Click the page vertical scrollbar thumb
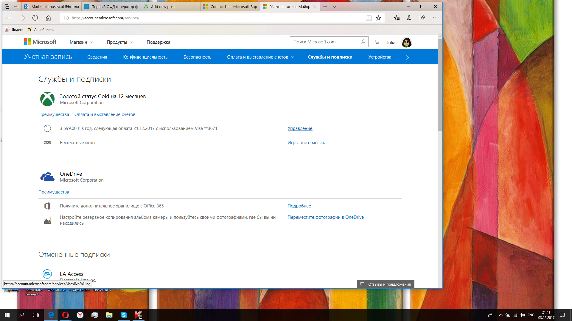Screen dimensions: 572x321 pos(440,85)
